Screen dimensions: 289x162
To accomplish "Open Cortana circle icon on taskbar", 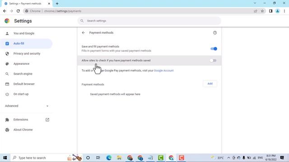I will point(88,158).
